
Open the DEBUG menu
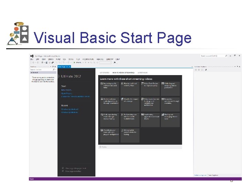tap(51, 59)
